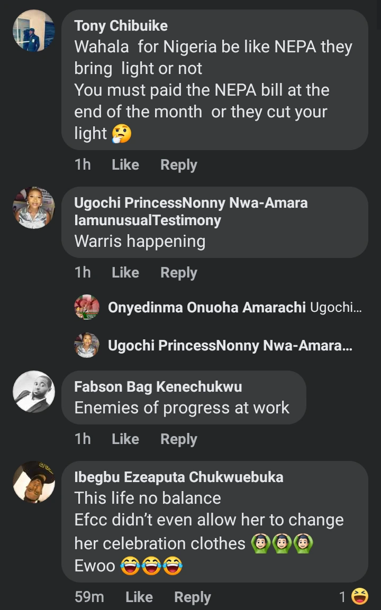Open Ibegbu Ezeaputa Chukwuebuka's name link
This screenshot has width=381, height=610.
click(178, 477)
